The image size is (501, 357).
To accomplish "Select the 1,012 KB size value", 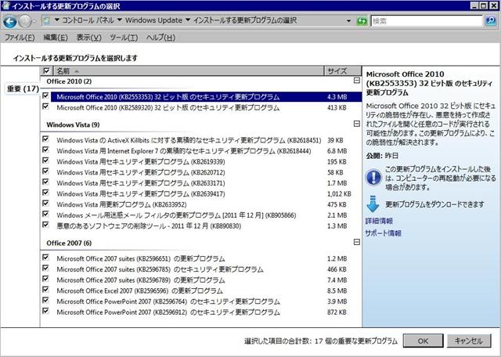I will coord(339,194).
